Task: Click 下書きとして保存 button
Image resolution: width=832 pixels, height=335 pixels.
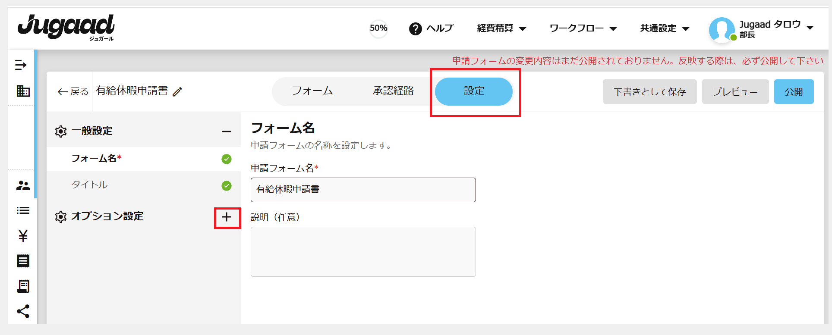Action: 649,92
